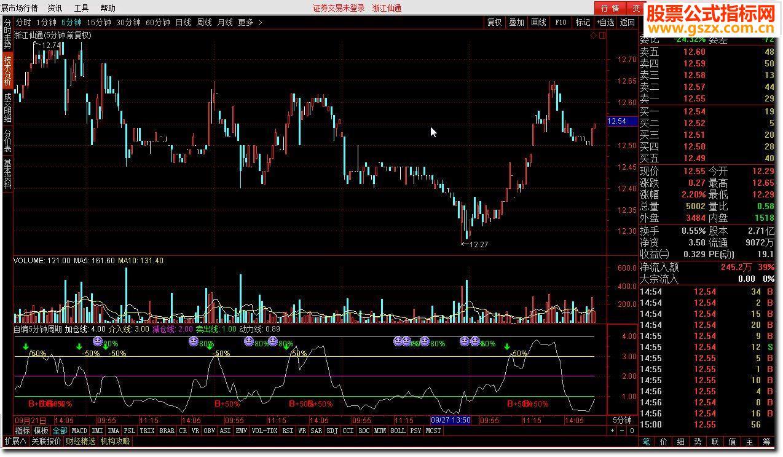
Task: Open F10 company information
Action: pyautogui.click(x=561, y=22)
